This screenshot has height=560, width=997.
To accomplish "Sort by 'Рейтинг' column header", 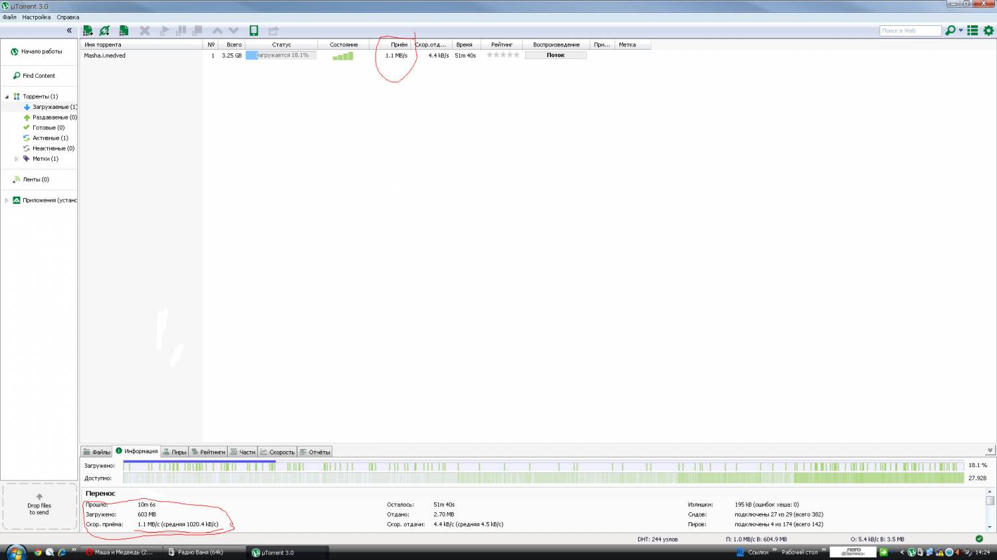I will coord(502,45).
